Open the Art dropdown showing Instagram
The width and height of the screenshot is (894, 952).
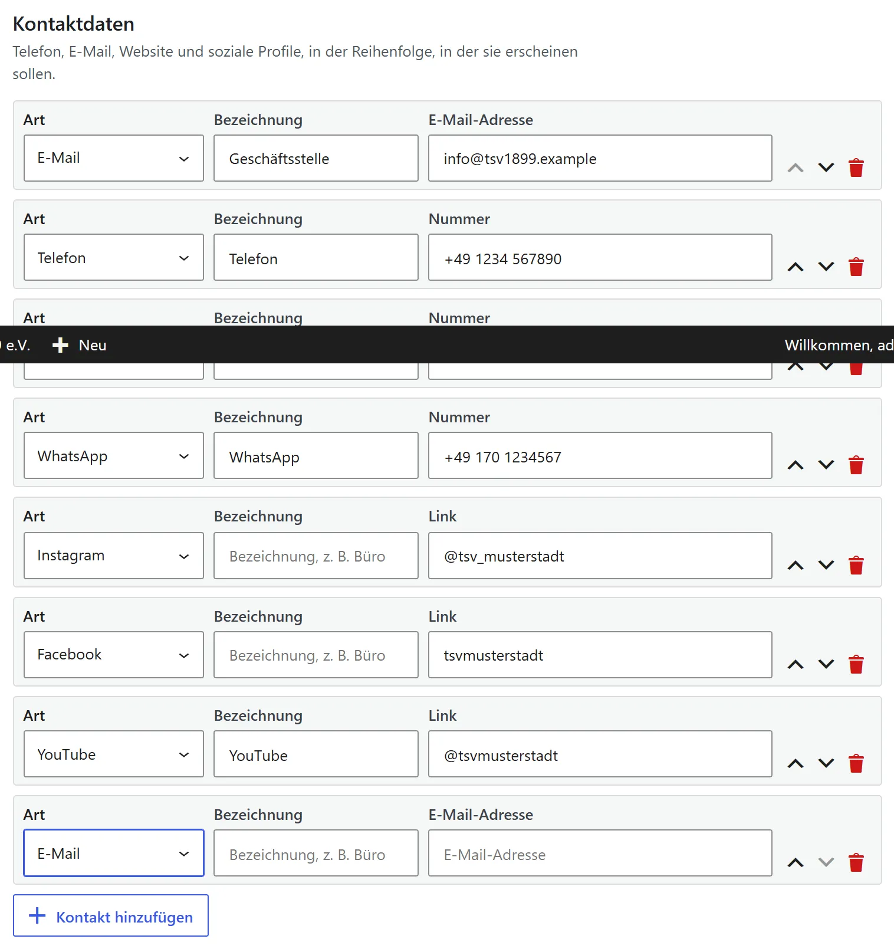[x=114, y=556]
